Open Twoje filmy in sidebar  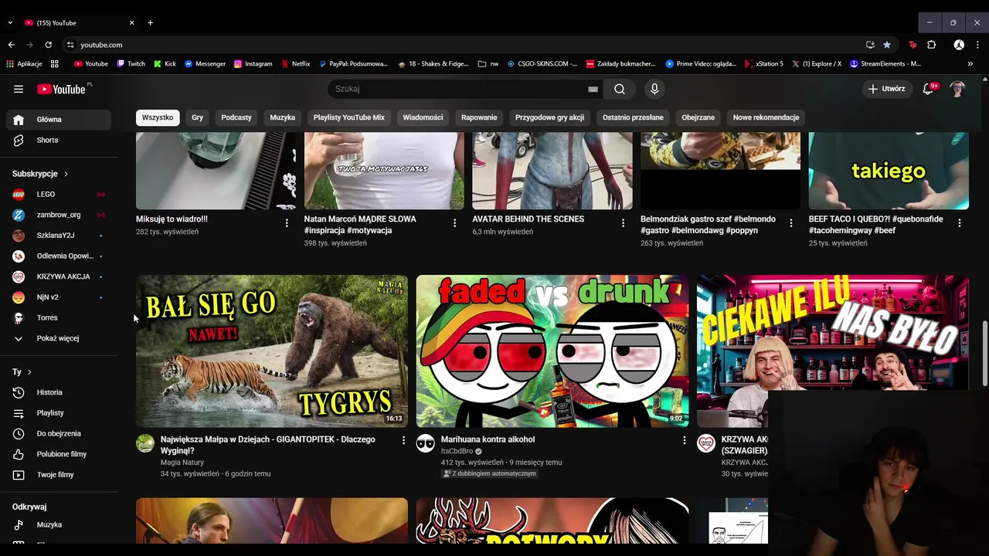[59, 475]
